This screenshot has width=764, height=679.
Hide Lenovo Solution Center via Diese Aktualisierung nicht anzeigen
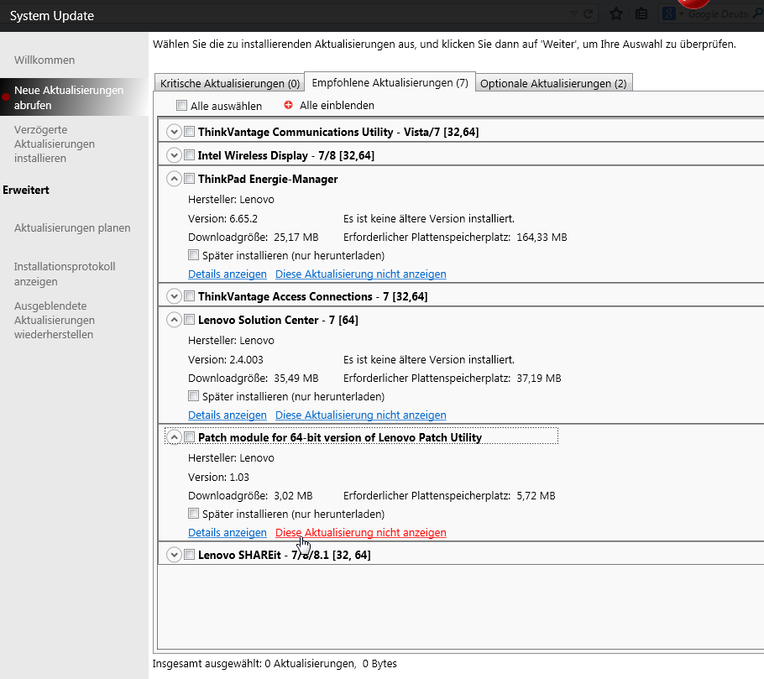(360, 415)
